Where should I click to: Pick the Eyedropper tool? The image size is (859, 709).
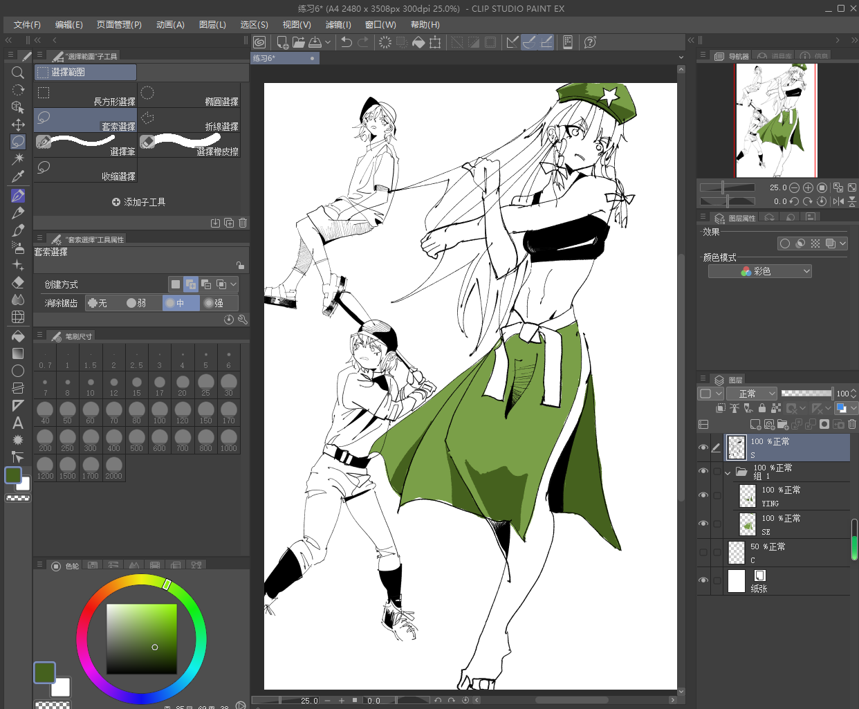coord(18,176)
